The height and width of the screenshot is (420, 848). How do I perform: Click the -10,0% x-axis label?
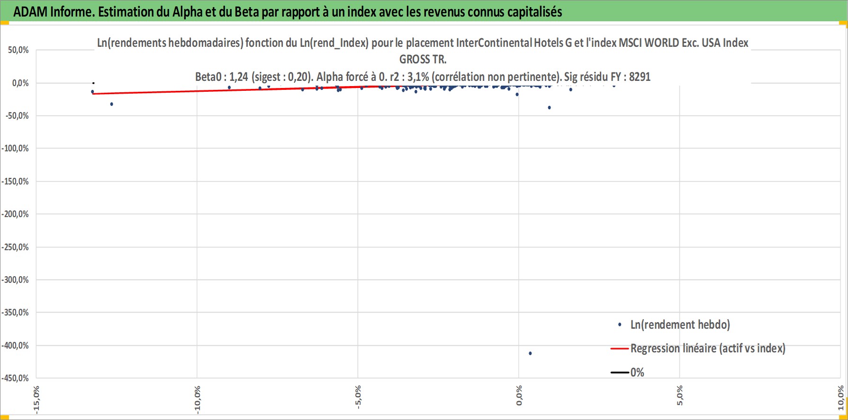tap(198, 399)
